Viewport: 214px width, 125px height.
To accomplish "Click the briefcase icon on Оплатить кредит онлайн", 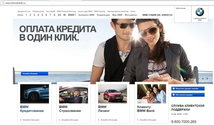I will point(174,89).
